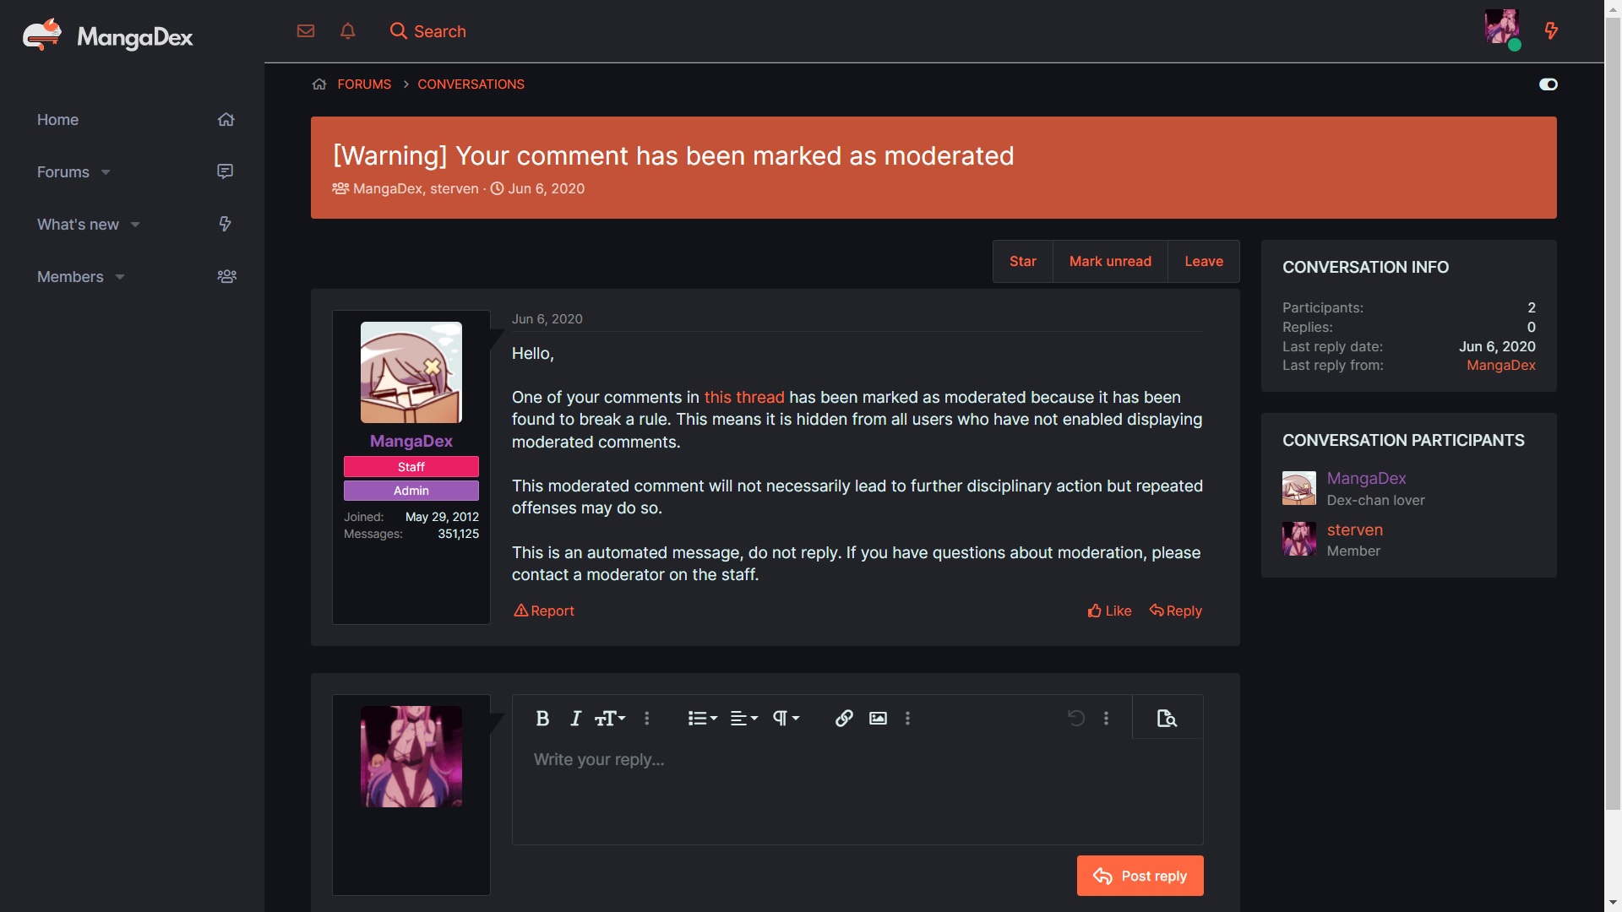Open Forums in the sidebar
The image size is (1622, 912).
[63, 172]
